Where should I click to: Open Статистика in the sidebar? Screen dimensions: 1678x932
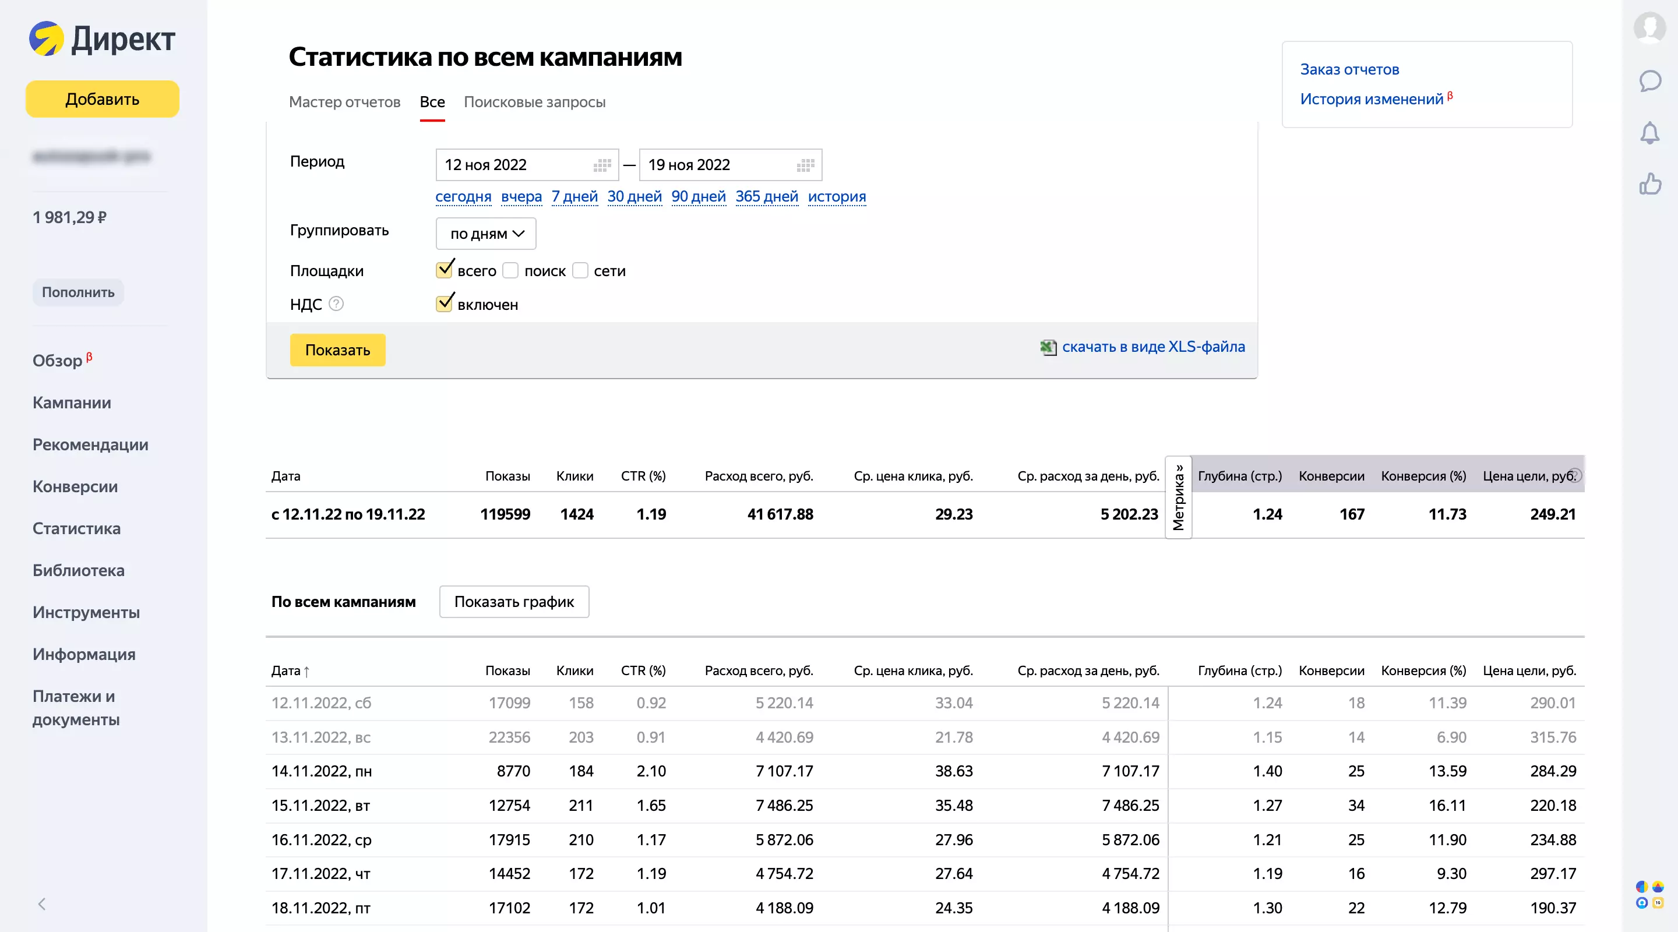76,528
